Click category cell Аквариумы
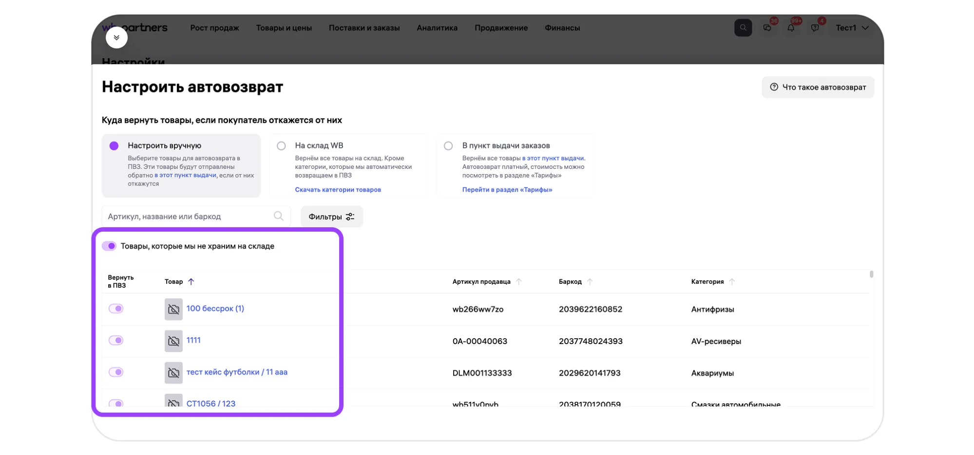Image resolution: width=974 pixels, height=455 pixels. [712, 373]
